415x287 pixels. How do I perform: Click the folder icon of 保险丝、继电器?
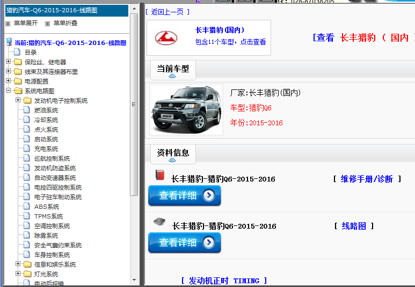18,62
